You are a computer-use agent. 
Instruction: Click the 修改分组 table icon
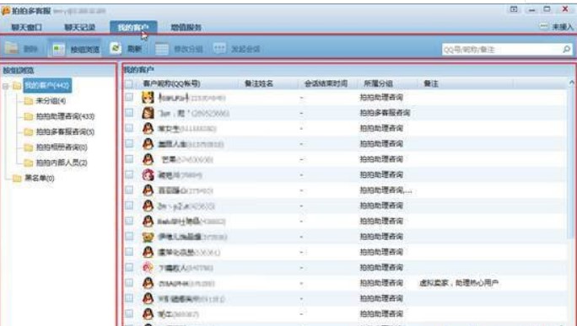[x=162, y=49]
